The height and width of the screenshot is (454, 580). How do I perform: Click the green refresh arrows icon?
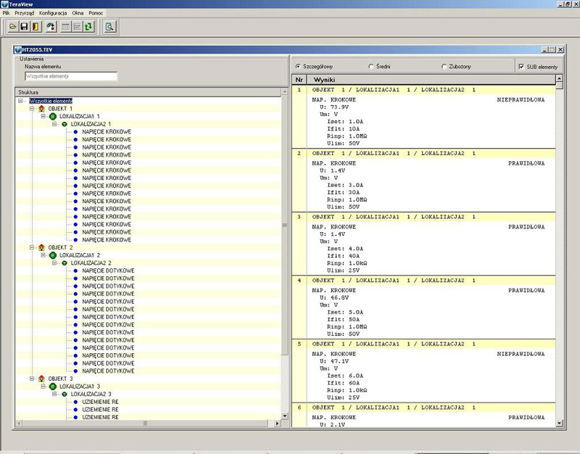pyautogui.click(x=88, y=27)
